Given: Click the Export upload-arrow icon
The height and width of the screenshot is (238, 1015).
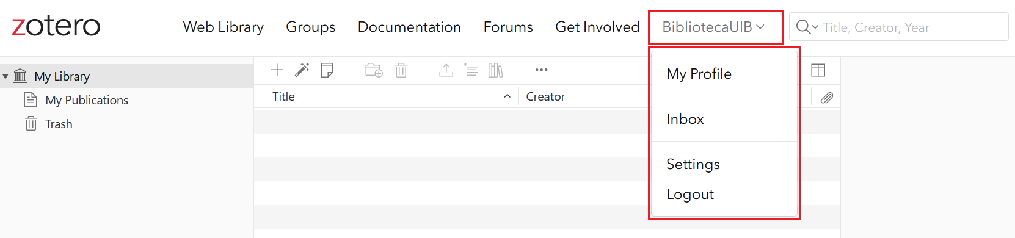Looking at the screenshot, I should (x=446, y=70).
